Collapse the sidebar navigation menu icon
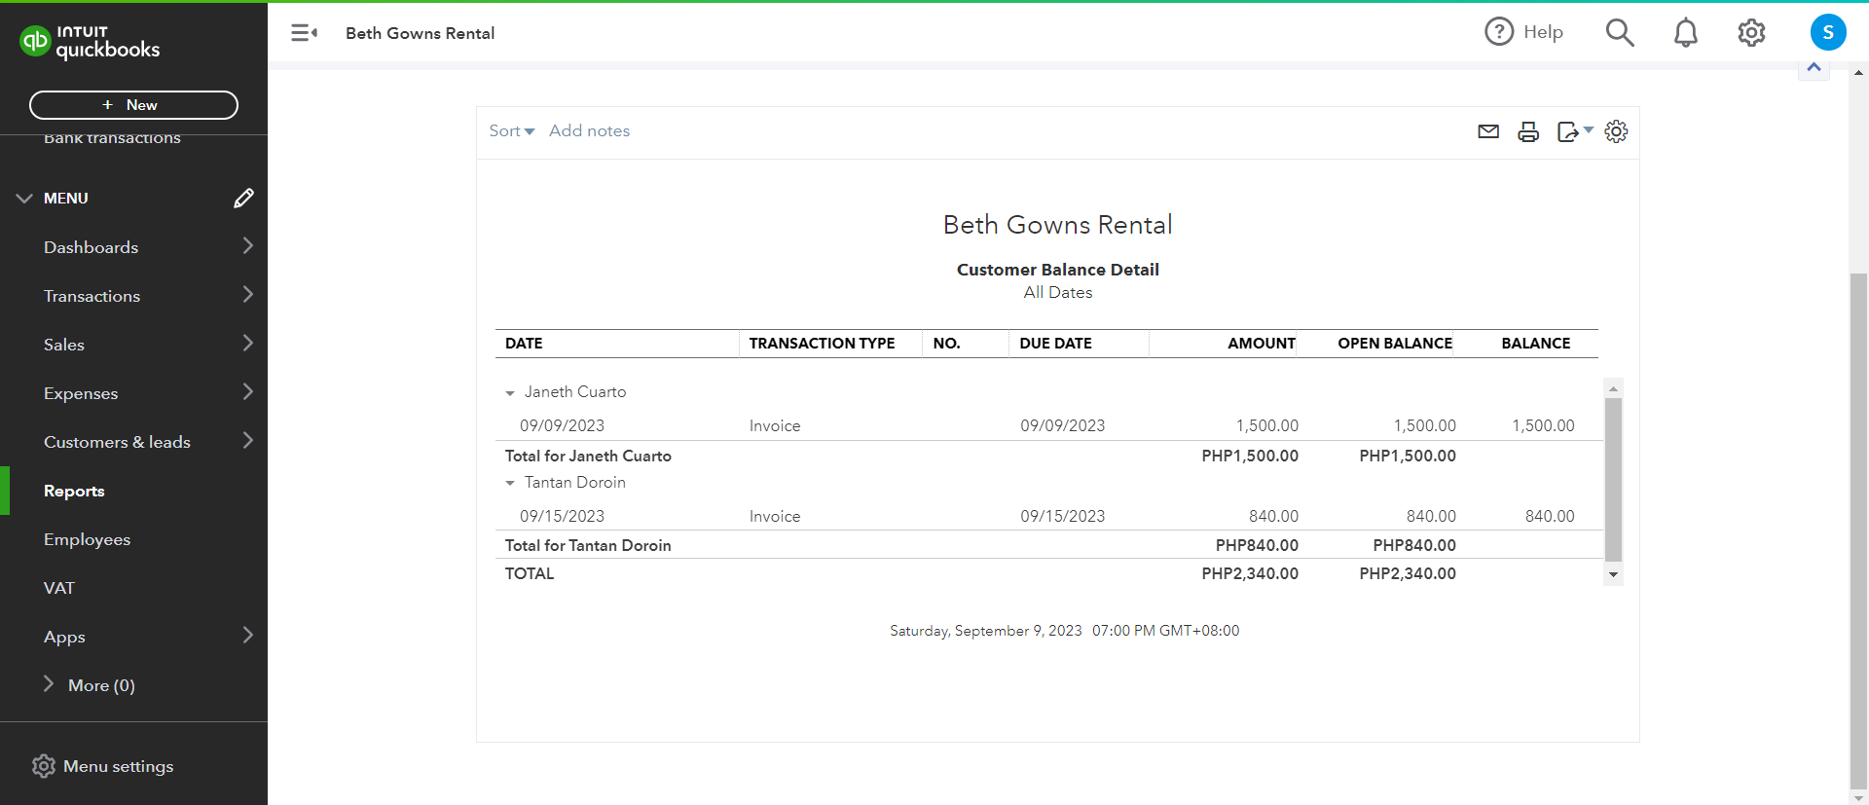1869x805 pixels. 305,33
